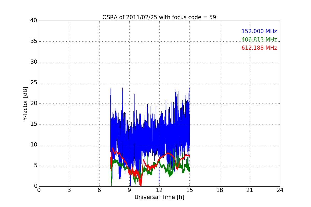Click the y-axis tick label 20
Screen dimensions: 311x207
point(34,103)
